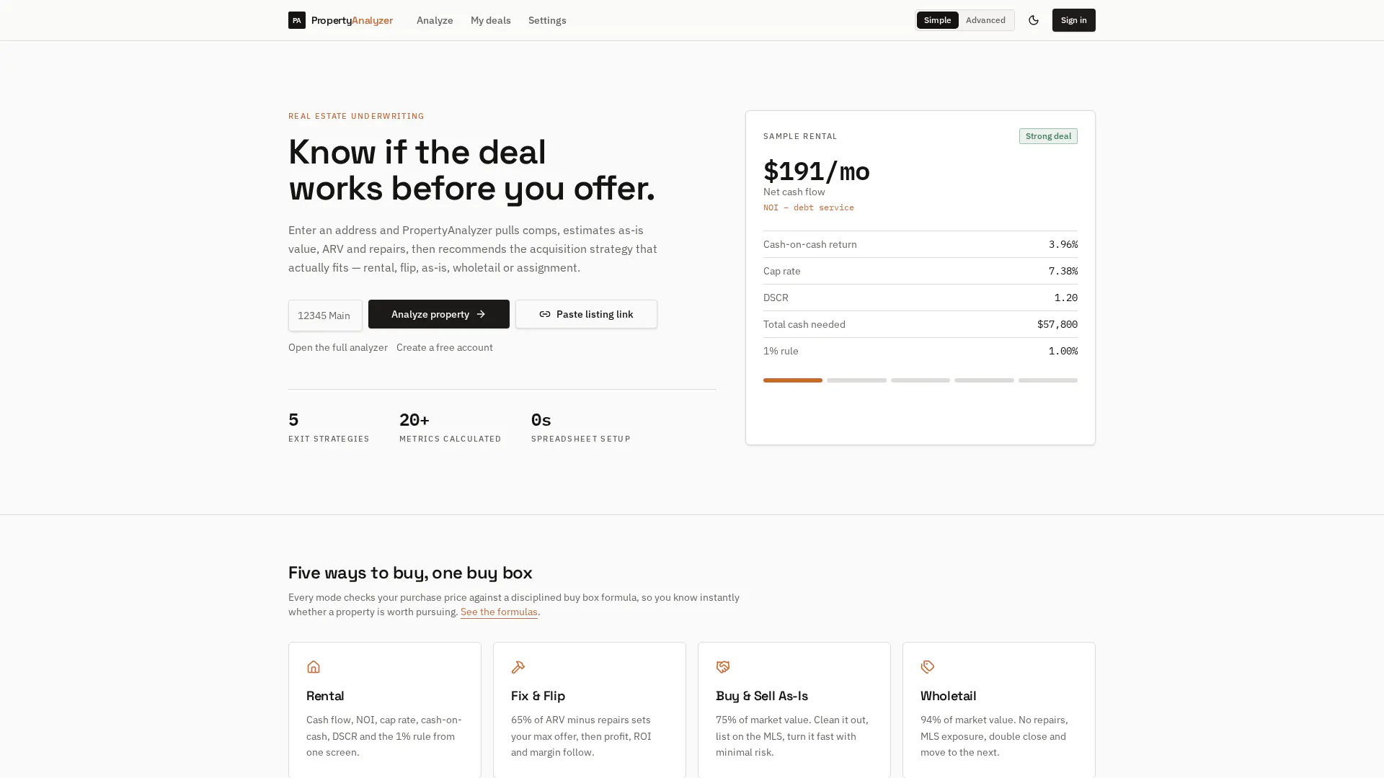Open the full analyzer link
Image resolution: width=1384 pixels, height=778 pixels.
(x=338, y=347)
